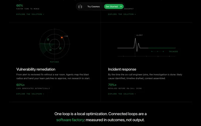The height and width of the screenshot is (126, 201).
Task: Click the green software factory text
Action: [70, 120]
